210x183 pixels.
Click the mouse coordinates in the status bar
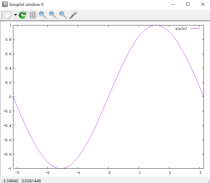(22, 180)
